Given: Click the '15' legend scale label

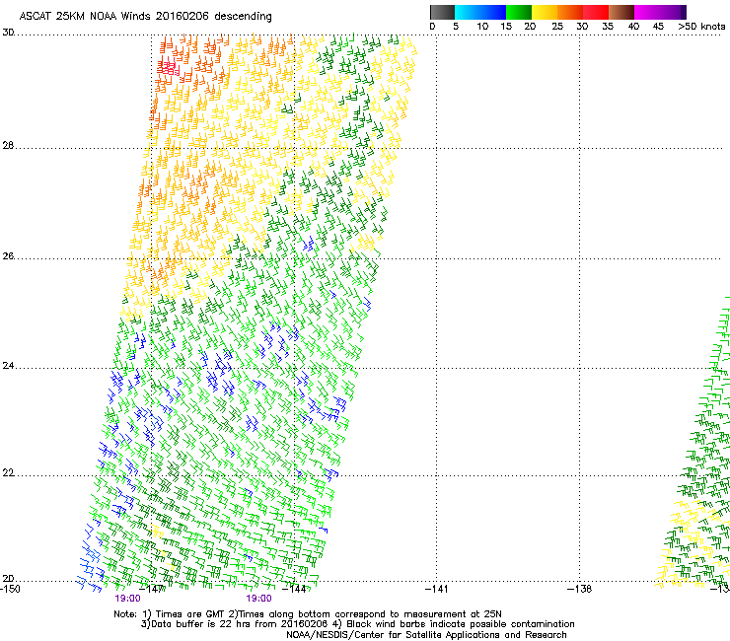Looking at the screenshot, I should pos(506,27).
